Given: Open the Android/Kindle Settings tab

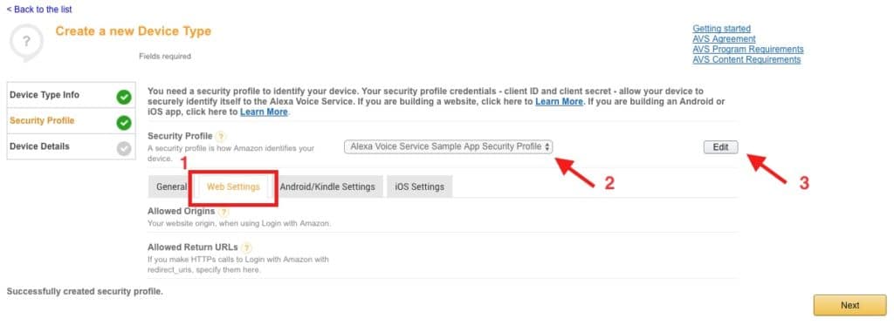Looking at the screenshot, I should pyautogui.click(x=327, y=186).
